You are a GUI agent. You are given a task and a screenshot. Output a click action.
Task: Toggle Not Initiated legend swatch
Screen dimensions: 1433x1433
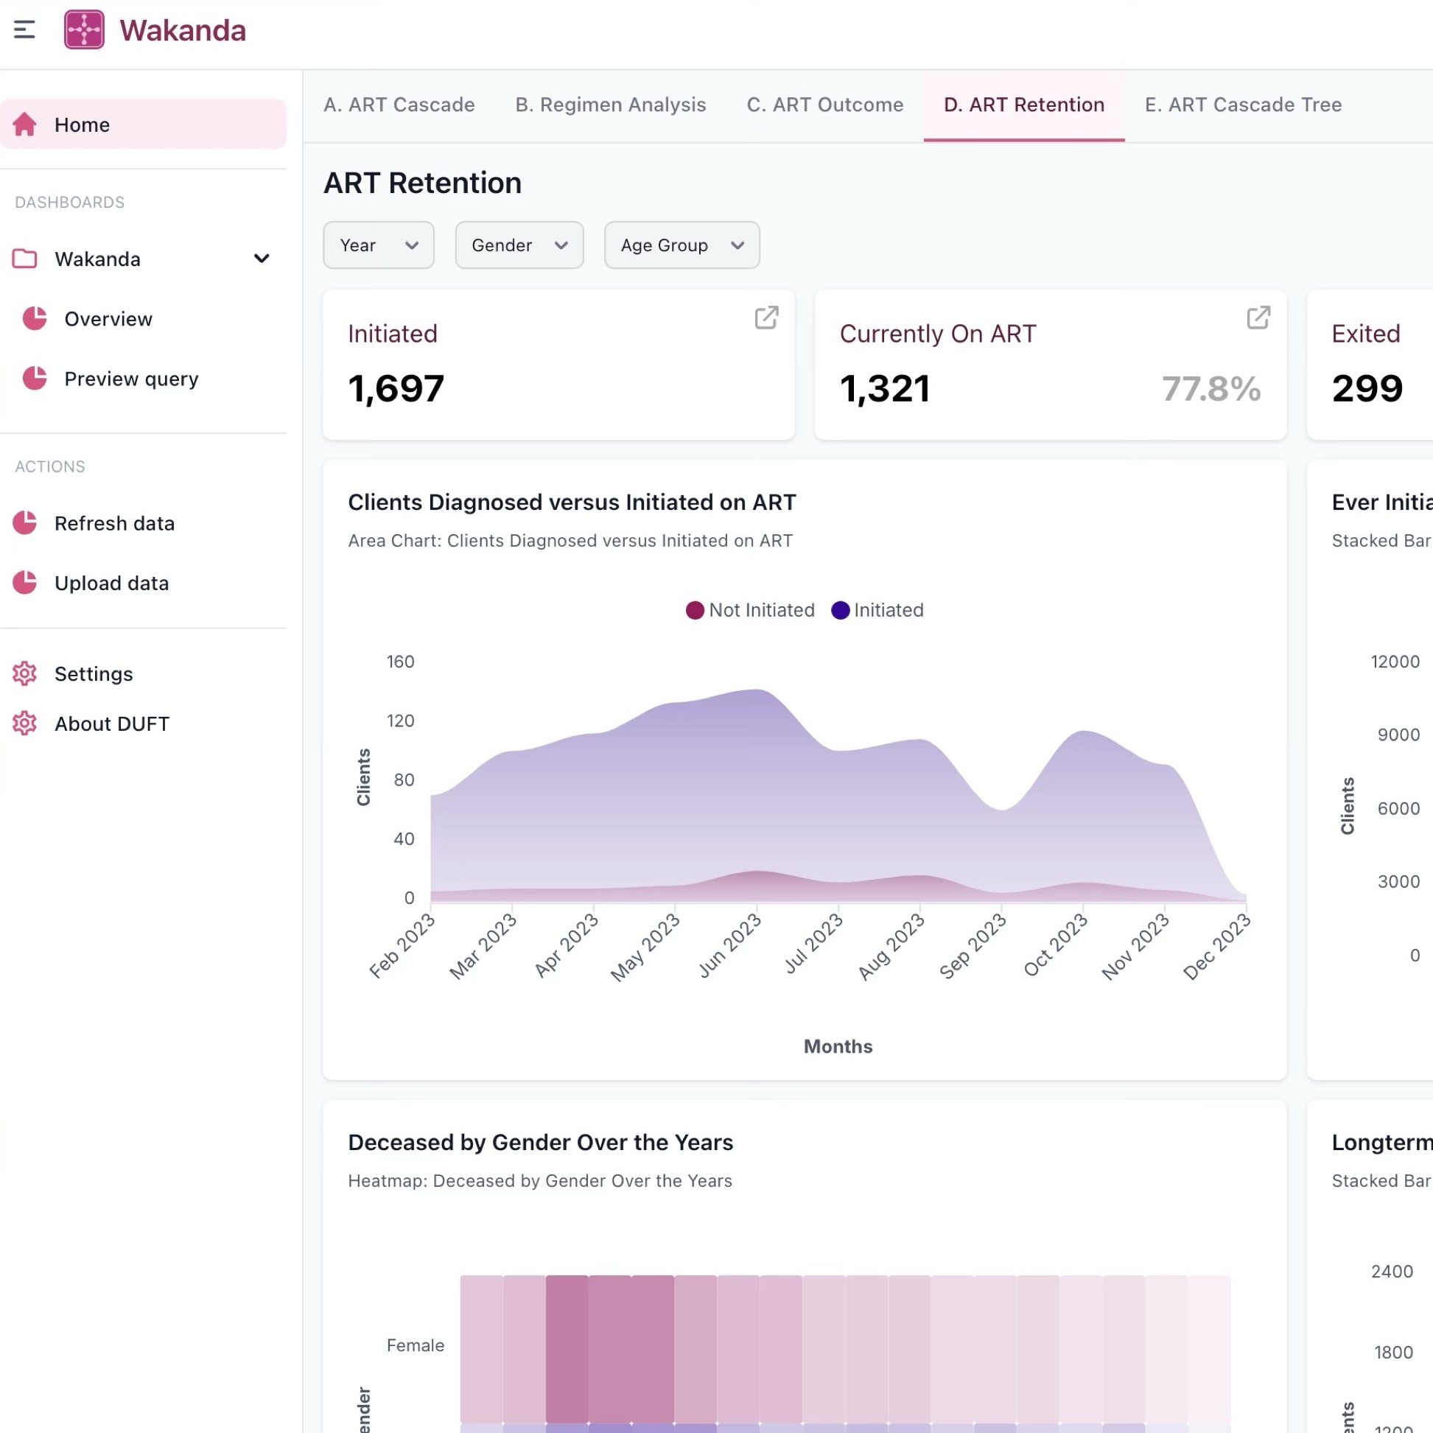pyautogui.click(x=694, y=610)
